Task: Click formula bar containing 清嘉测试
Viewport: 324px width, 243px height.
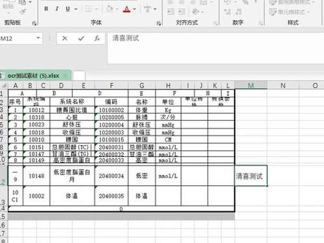Action: [x=215, y=48]
